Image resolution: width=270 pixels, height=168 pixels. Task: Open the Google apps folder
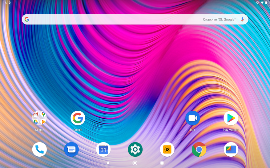tap(39, 118)
